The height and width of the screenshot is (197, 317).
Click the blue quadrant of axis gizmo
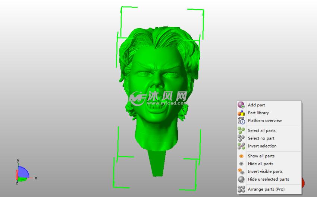coord(23,172)
